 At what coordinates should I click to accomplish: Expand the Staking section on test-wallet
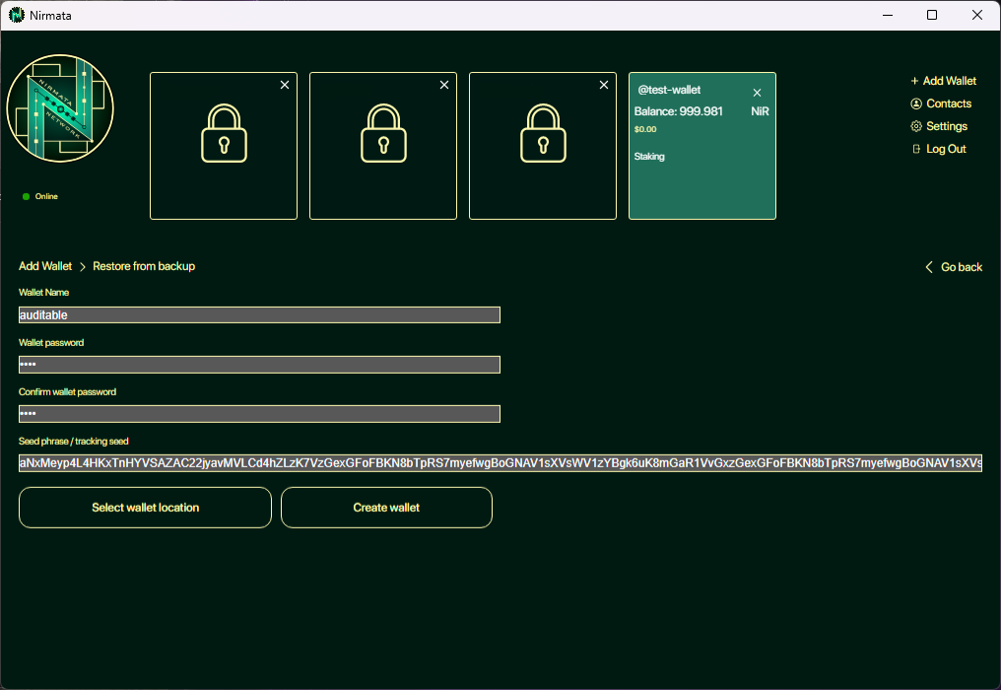(649, 156)
